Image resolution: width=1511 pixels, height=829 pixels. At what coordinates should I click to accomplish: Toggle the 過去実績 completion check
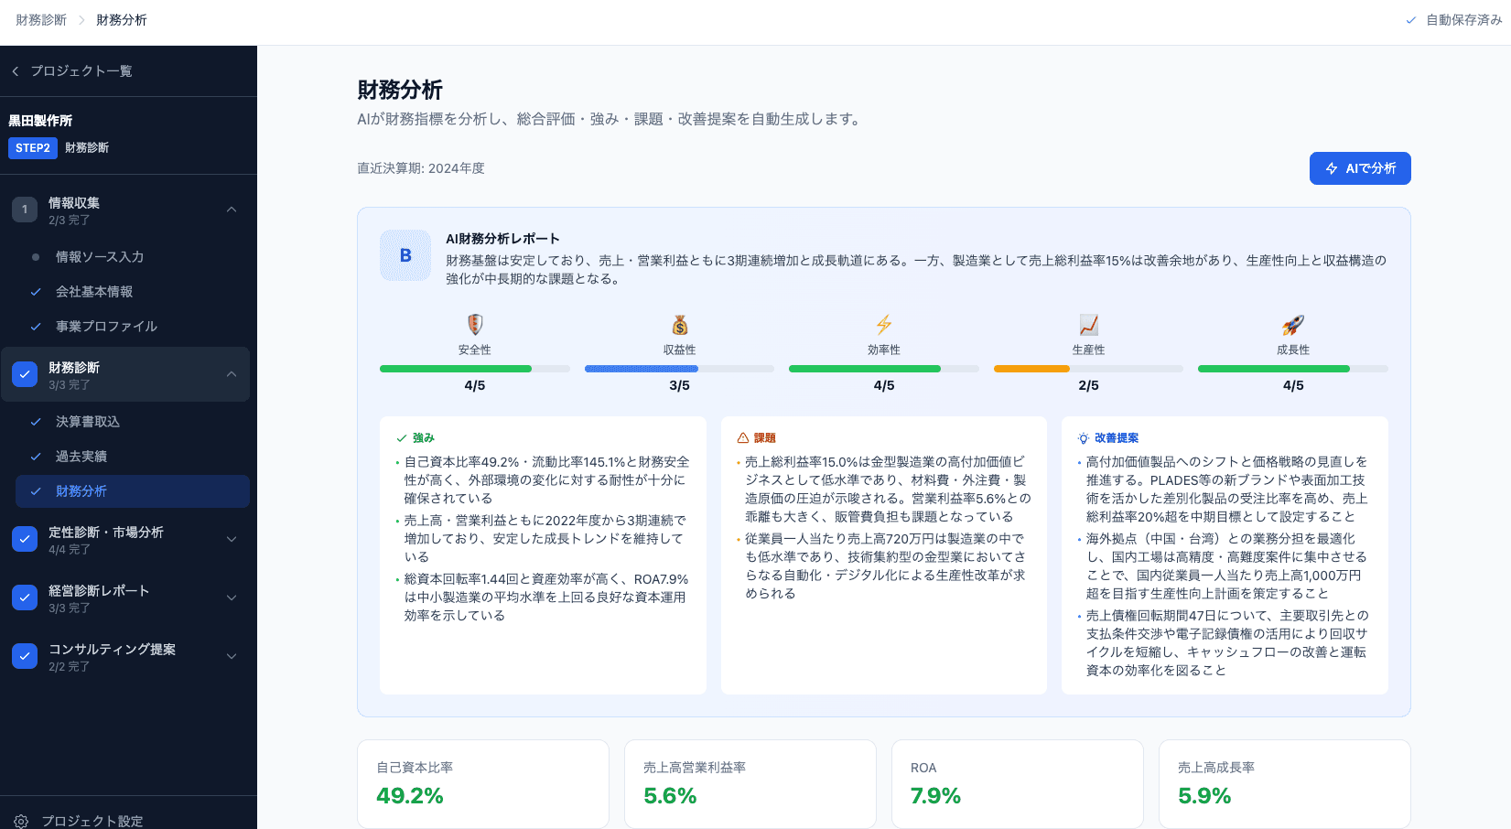click(x=35, y=457)
